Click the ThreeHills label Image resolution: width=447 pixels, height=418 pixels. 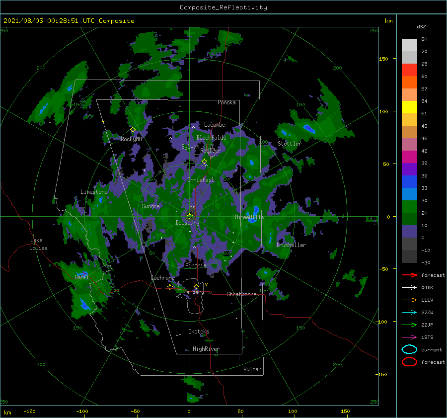(x=249, y=217)
